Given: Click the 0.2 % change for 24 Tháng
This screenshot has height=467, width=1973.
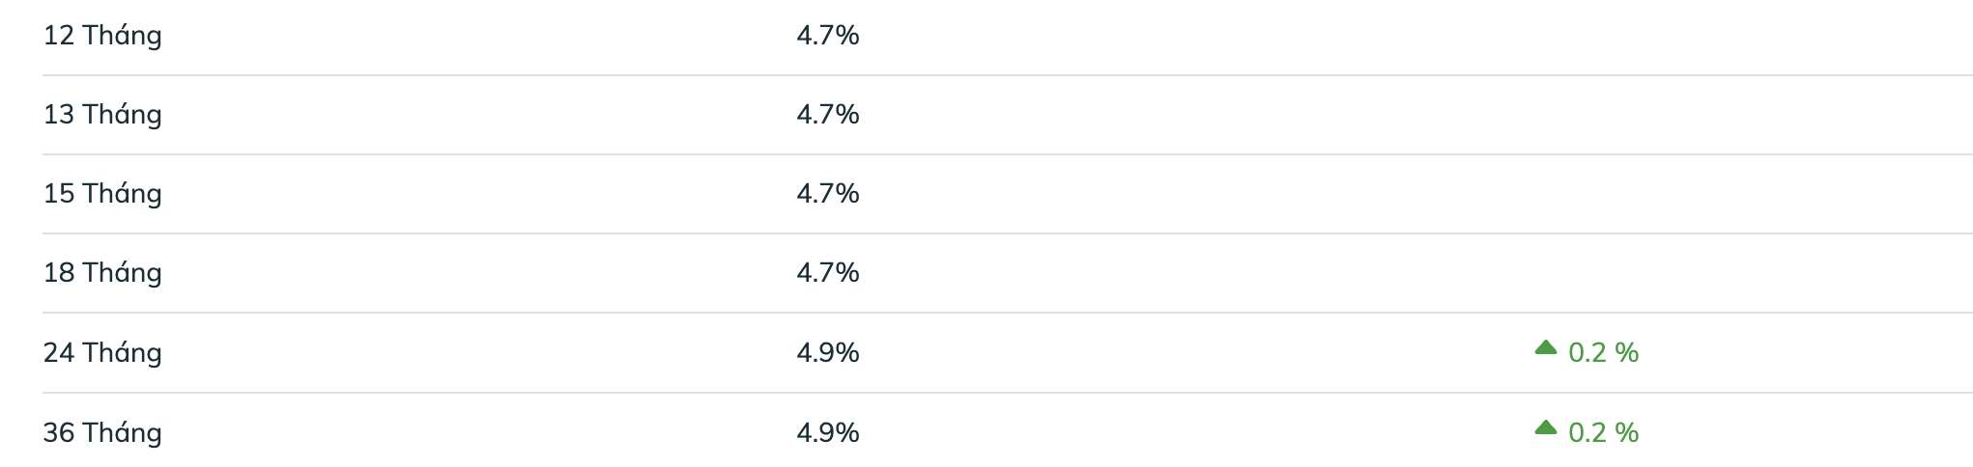Looking at the screenshot, I should (1603, 353).
